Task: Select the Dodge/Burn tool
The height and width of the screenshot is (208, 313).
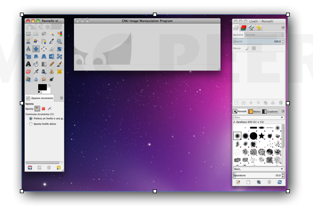Action: point(52,79)
